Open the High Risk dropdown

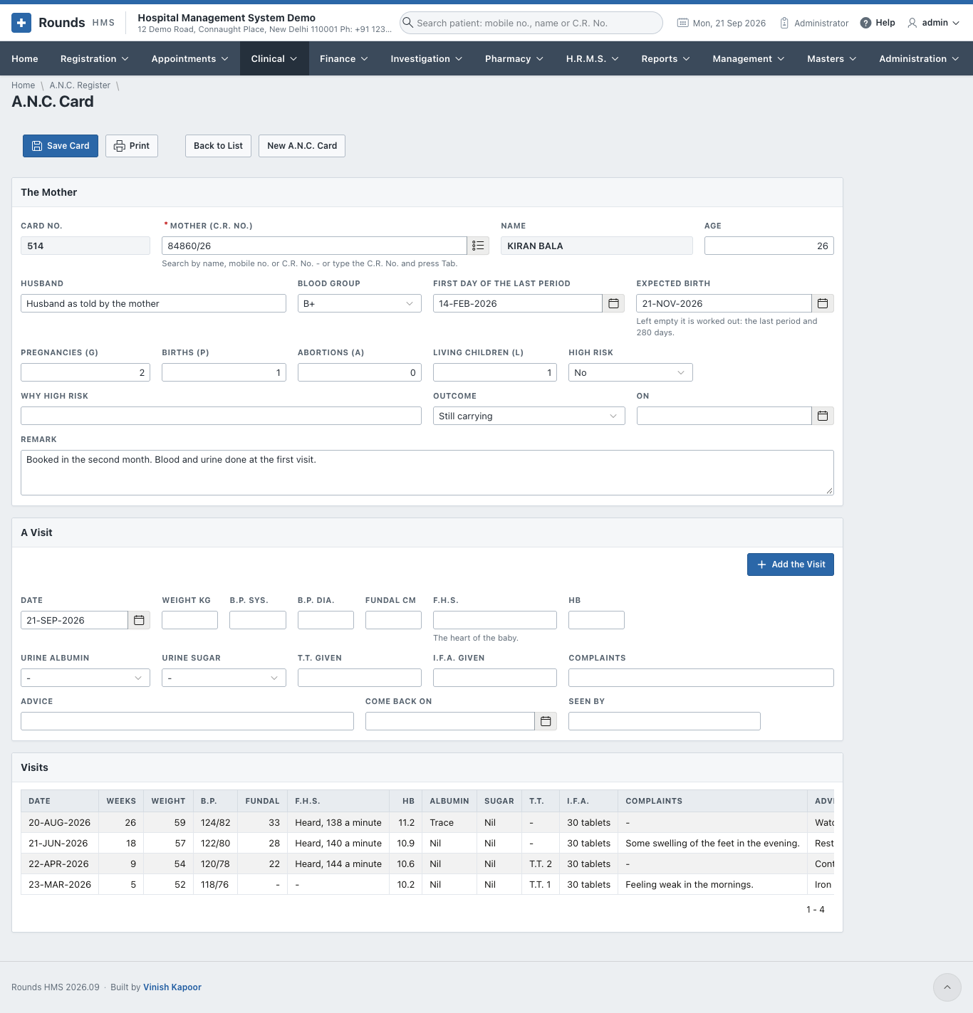click(x=630, y=372)
